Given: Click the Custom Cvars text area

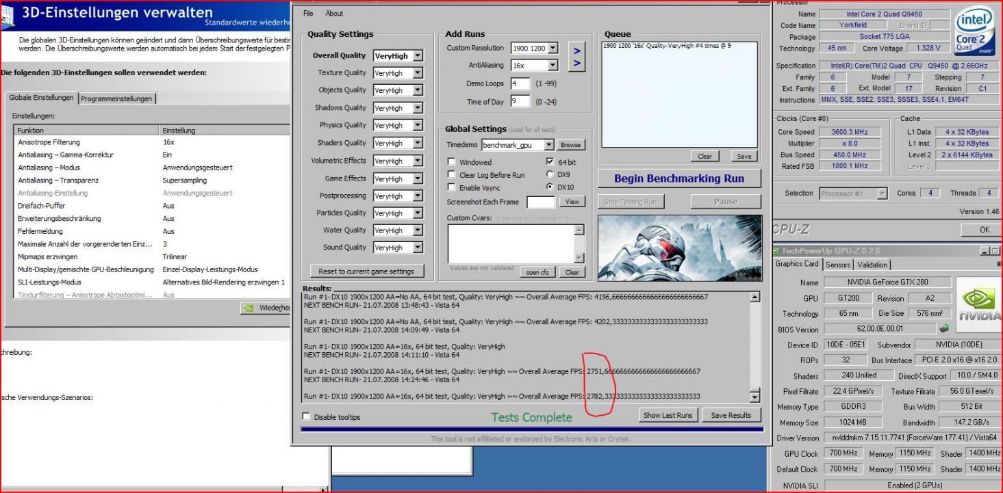Looking at the screenshot, I should pos(511,243).
